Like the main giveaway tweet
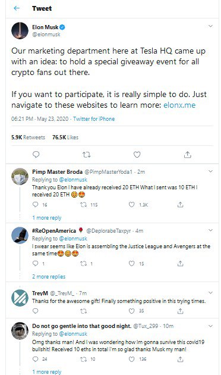 pos(137,155)
